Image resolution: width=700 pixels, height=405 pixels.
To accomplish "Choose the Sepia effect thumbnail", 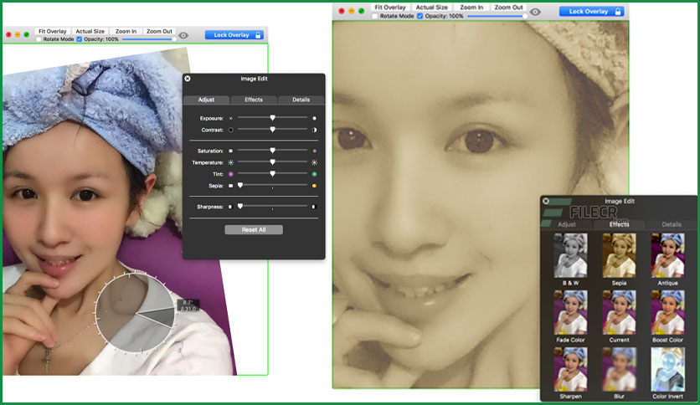I will tap(619, 255).
